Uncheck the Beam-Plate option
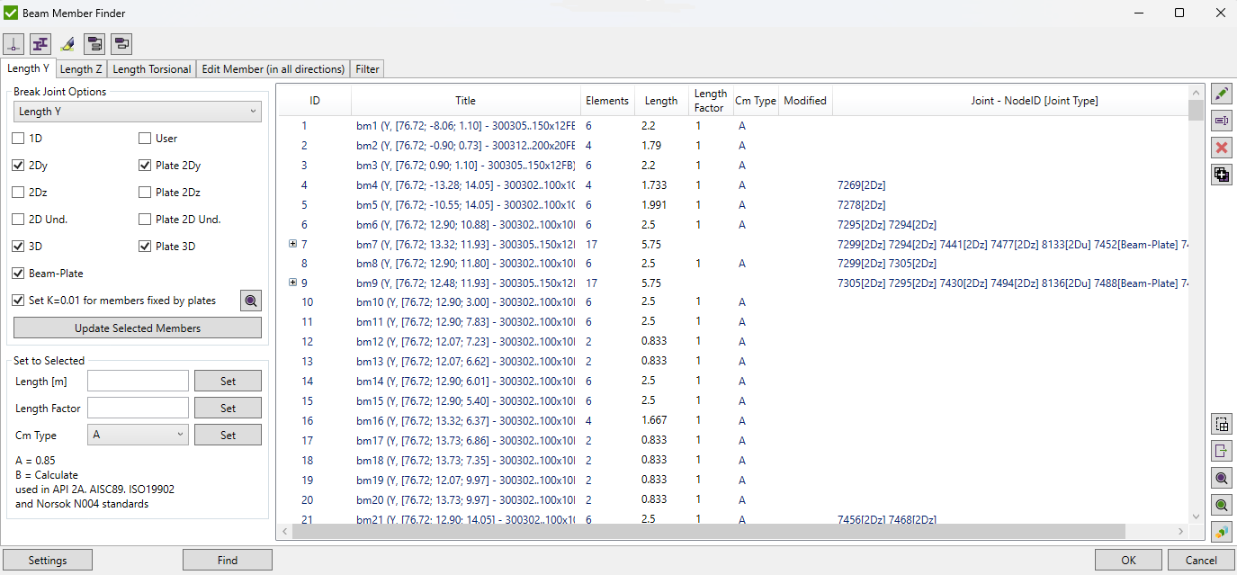The width and height of the screenshot is (1237, 575). (x=16, y=273)
